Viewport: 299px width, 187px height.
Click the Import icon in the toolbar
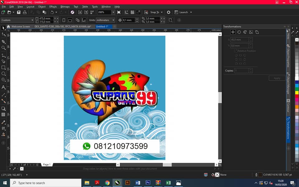click(80, 12)
